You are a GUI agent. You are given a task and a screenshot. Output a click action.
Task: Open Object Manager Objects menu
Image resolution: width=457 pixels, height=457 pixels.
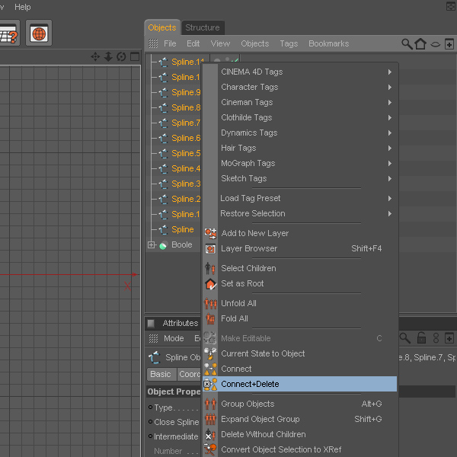[254, 43]
